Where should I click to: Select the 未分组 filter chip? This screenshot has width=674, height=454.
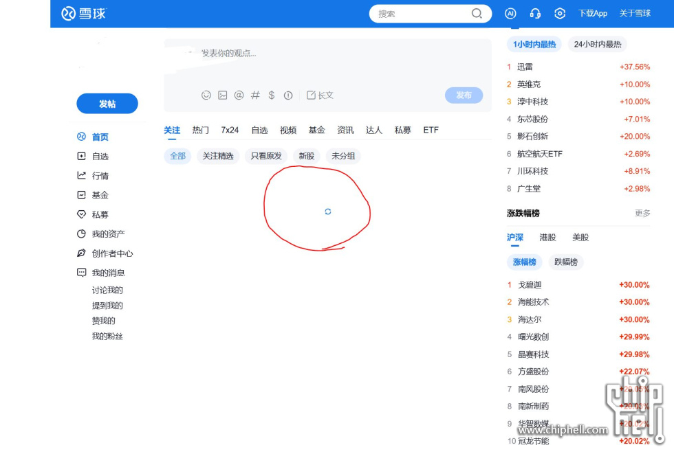click(x=343, y=156)
